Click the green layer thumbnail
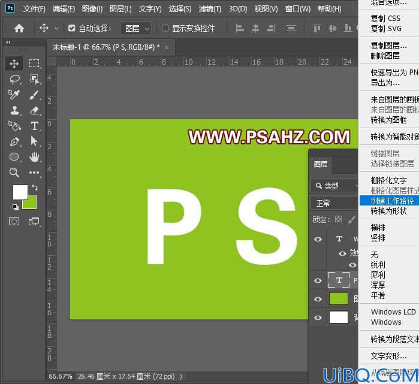419x384 pixels. [339, 299]
